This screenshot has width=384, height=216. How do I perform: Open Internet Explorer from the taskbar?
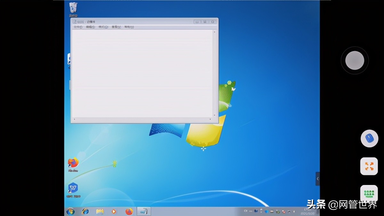(85, 212)
